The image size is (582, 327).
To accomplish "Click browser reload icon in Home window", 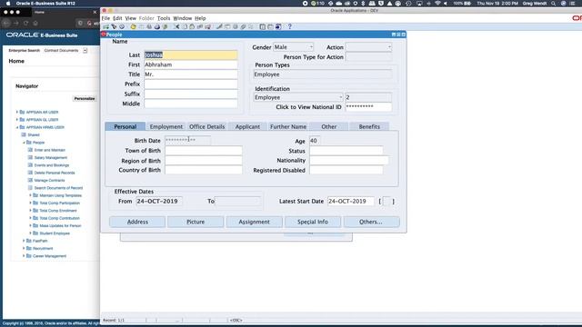I will point(25,23).
